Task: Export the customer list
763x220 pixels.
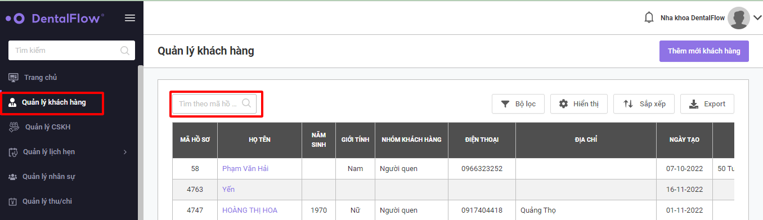Action: pos(707,104)
